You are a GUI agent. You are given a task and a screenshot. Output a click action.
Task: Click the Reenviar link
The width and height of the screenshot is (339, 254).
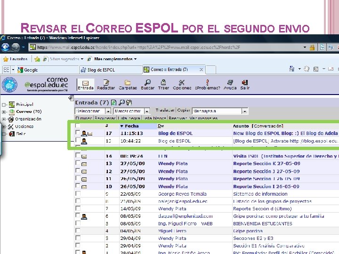(178, 119)
